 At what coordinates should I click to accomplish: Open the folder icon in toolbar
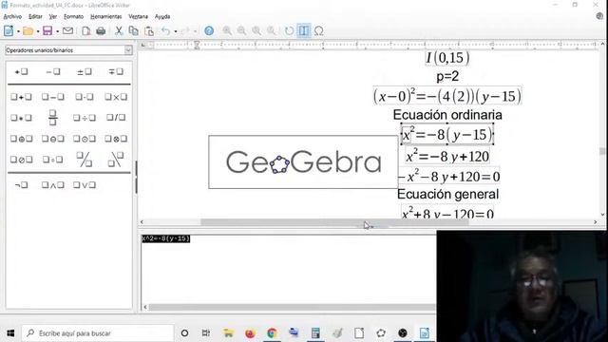click(28, 30)
